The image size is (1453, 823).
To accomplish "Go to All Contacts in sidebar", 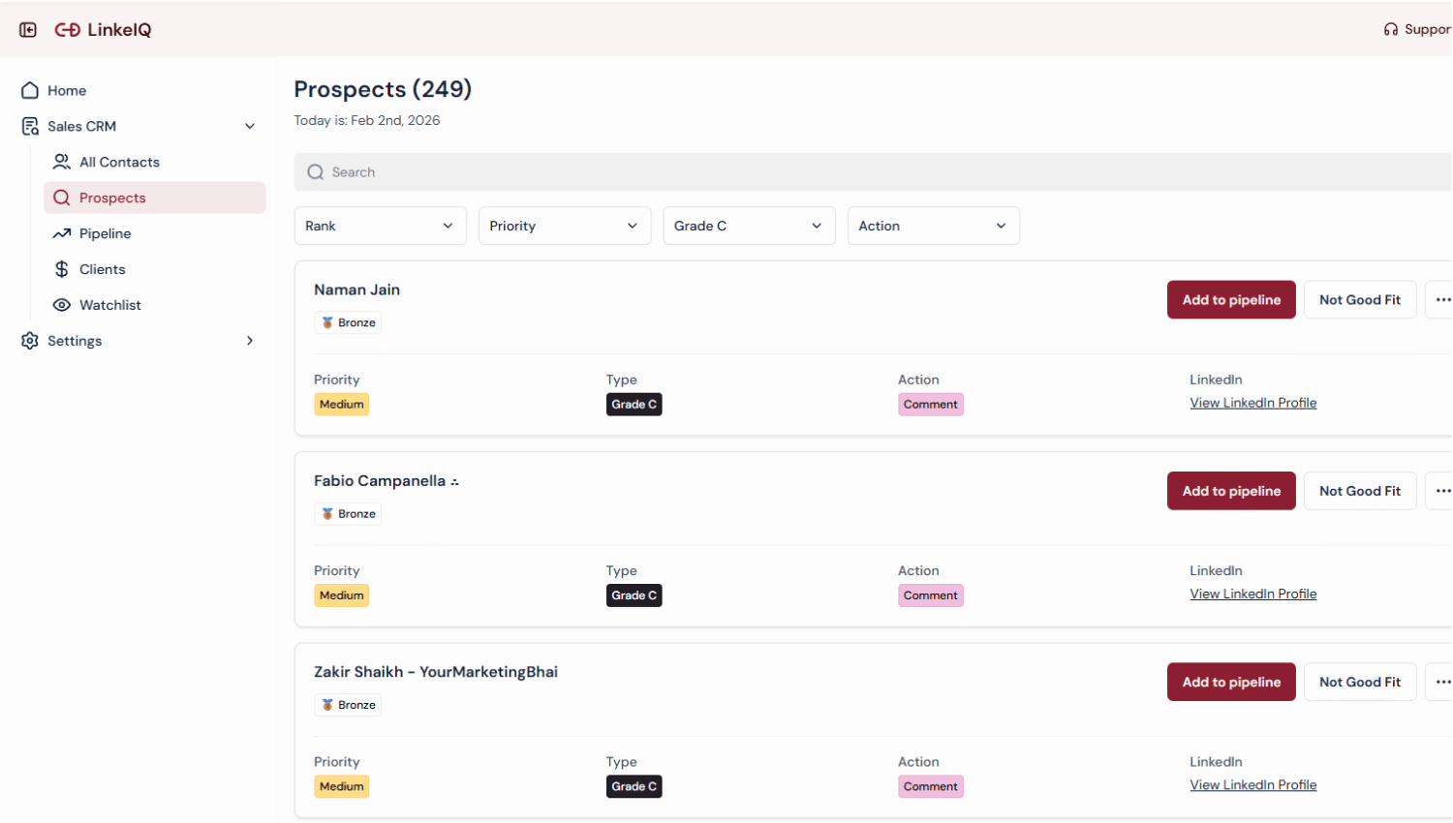I will (119, 163).
